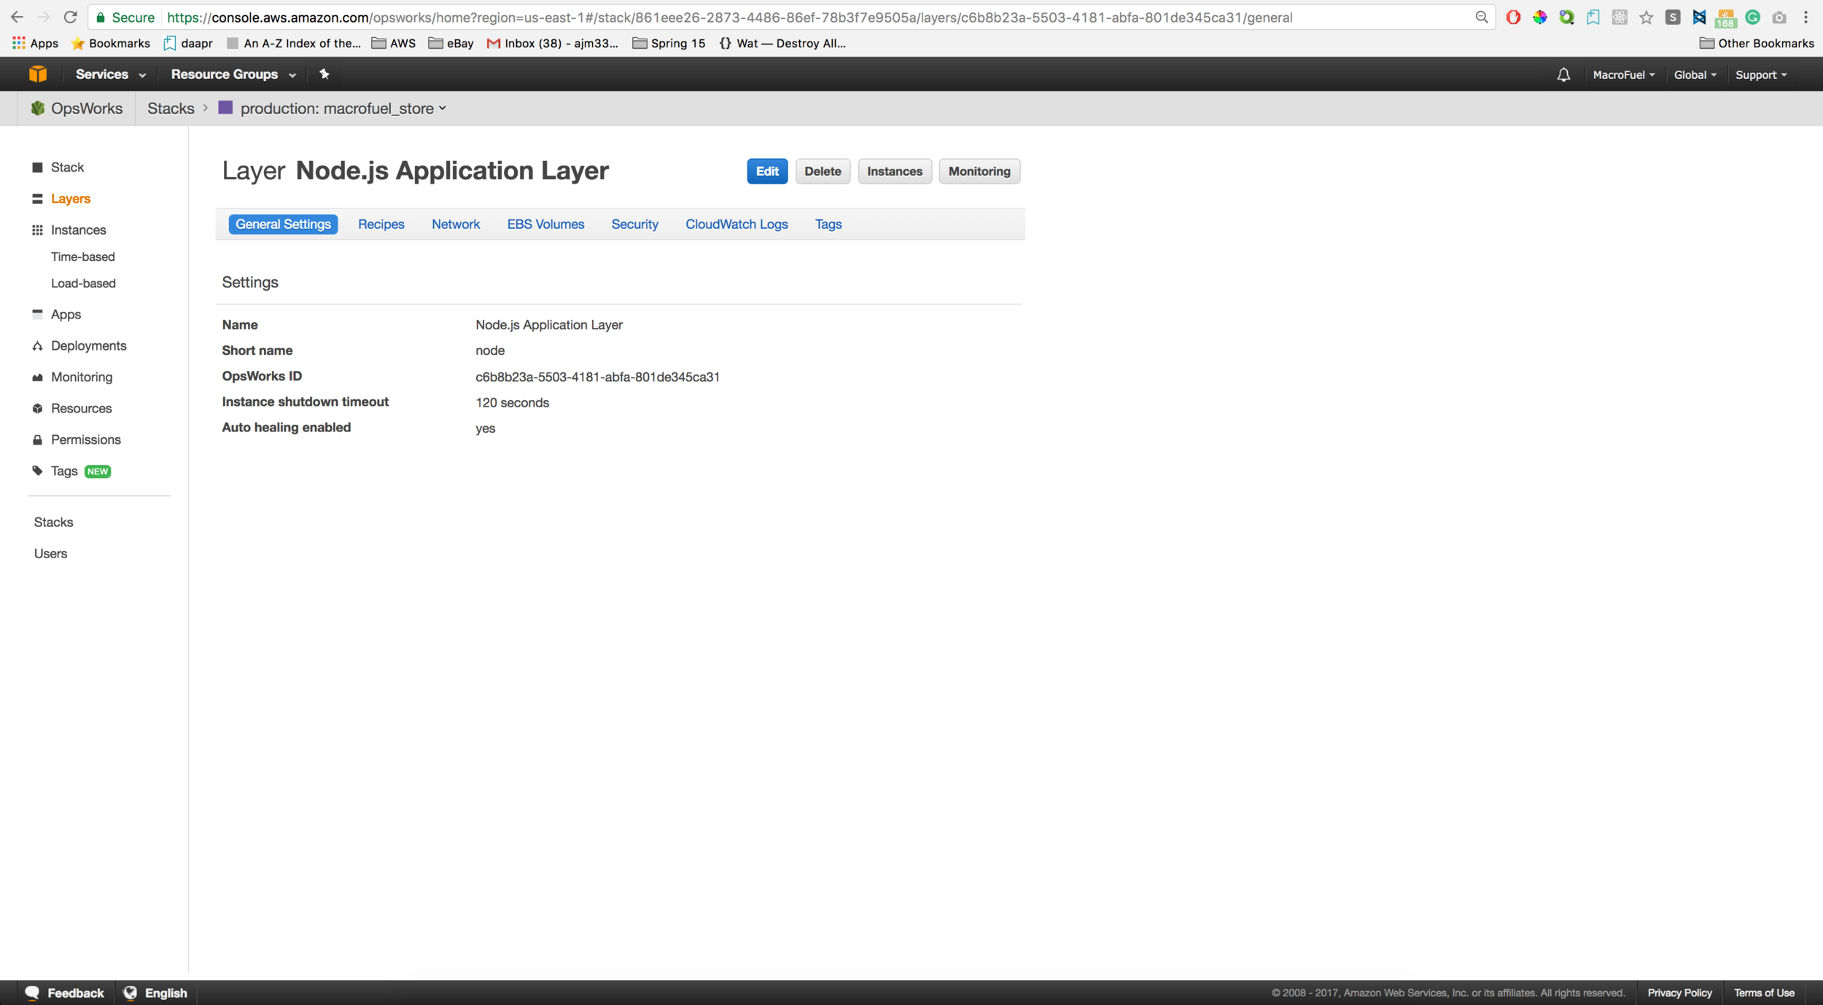Open the Global region dropdown
This screenshot has width=1823, height=1005.
click(x=1695, y=74)
